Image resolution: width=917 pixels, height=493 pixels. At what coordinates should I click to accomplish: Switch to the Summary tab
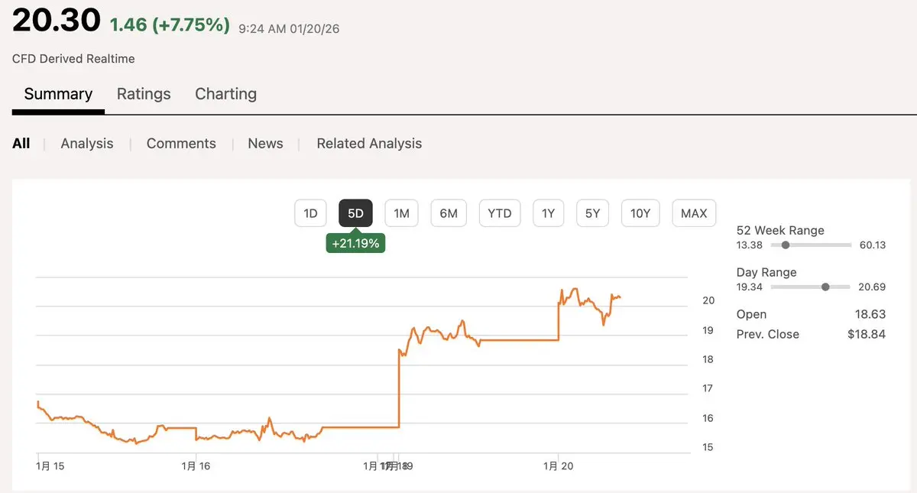(58, 94)
